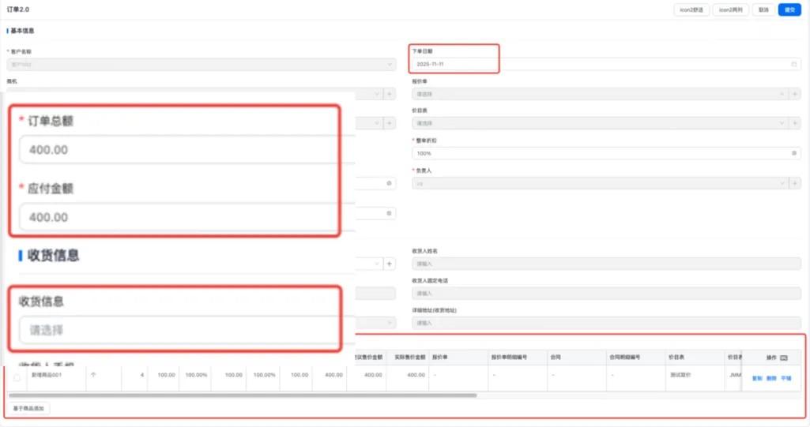Click the plus icon beside 报价单 dropdown
This screenshot has height=427, width=810.
pyautogui.click(x=795, y=94)
